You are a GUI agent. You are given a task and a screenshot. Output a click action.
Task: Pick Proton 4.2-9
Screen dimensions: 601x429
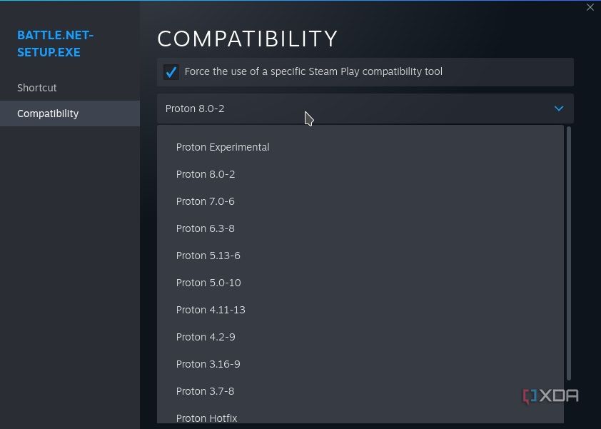205,337
